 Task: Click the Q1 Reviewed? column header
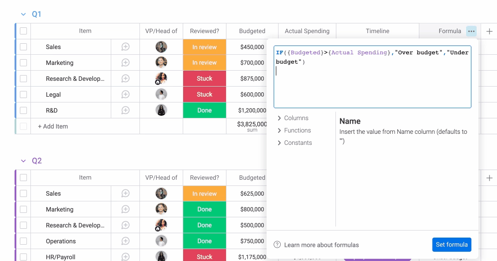click(x=204, y=31)
